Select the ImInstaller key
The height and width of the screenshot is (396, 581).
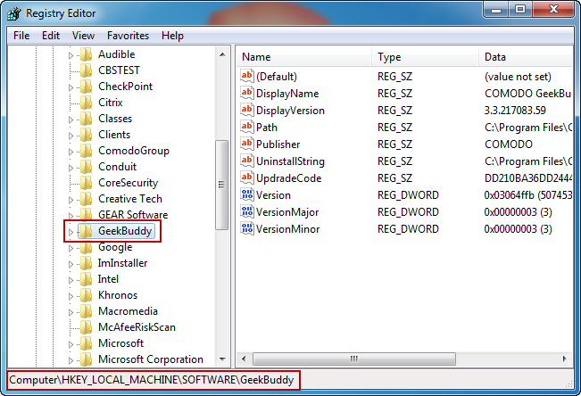coord(122,263)
